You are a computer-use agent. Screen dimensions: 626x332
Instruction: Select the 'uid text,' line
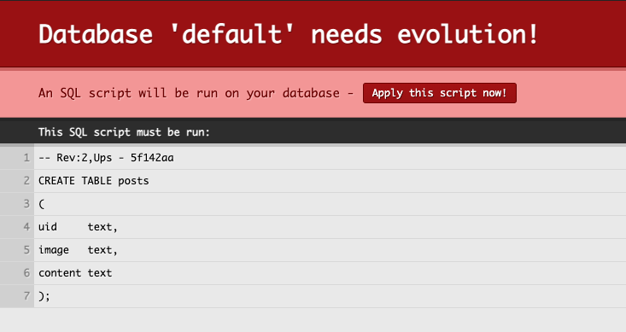point(78,227)
